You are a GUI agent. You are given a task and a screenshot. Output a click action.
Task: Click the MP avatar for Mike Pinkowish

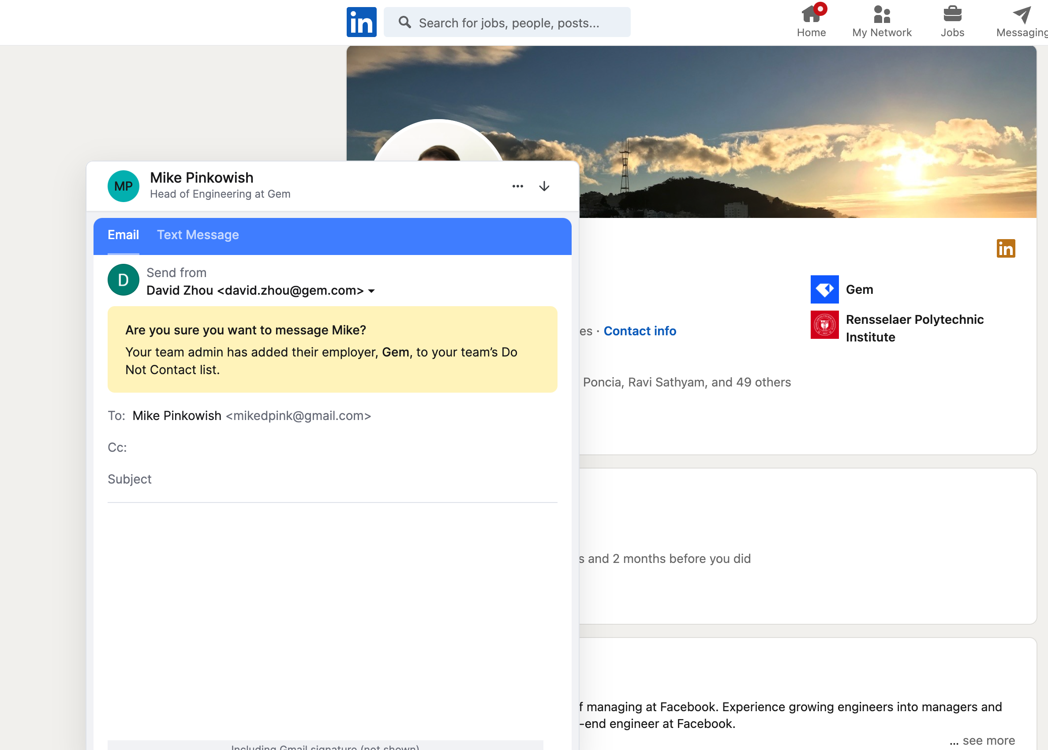[x=123, y=186]
